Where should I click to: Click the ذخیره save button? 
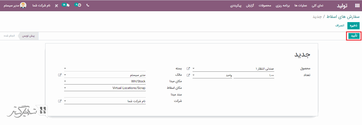tap(353, 26)
